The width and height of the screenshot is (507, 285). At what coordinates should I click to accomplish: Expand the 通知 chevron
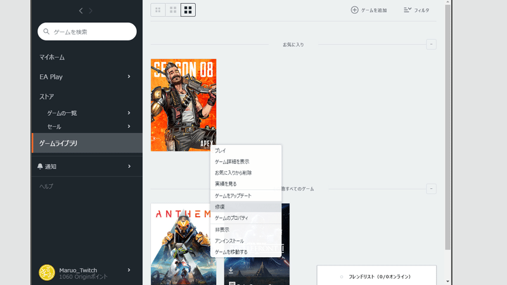tap(129, 166)
